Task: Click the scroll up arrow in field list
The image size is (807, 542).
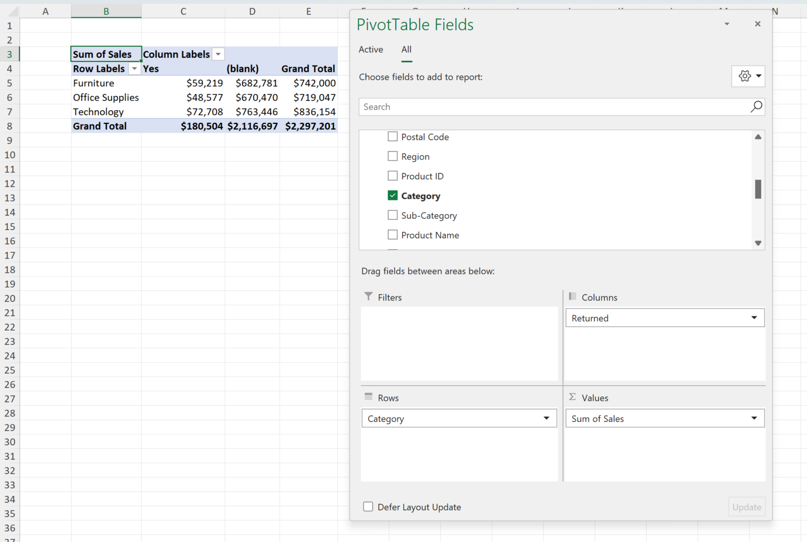Action: pyautogui.click(x=758, y=137)
